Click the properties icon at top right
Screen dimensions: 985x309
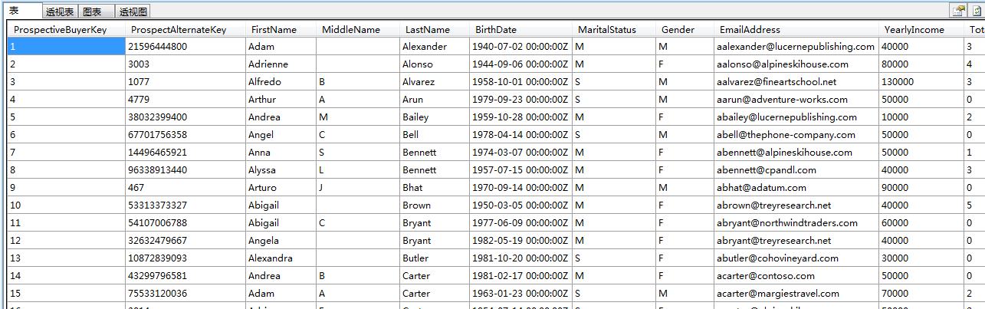959,11
